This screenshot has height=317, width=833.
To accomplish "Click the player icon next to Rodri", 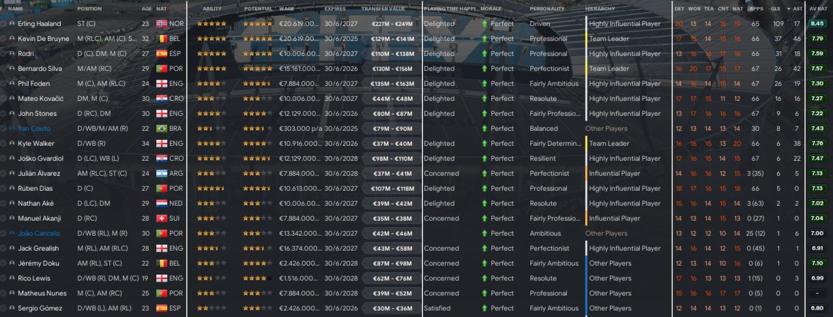I will coord(12,53).
